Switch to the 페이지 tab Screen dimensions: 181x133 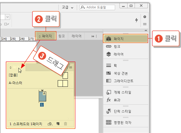pyautogui.click(x=46, y=36)
